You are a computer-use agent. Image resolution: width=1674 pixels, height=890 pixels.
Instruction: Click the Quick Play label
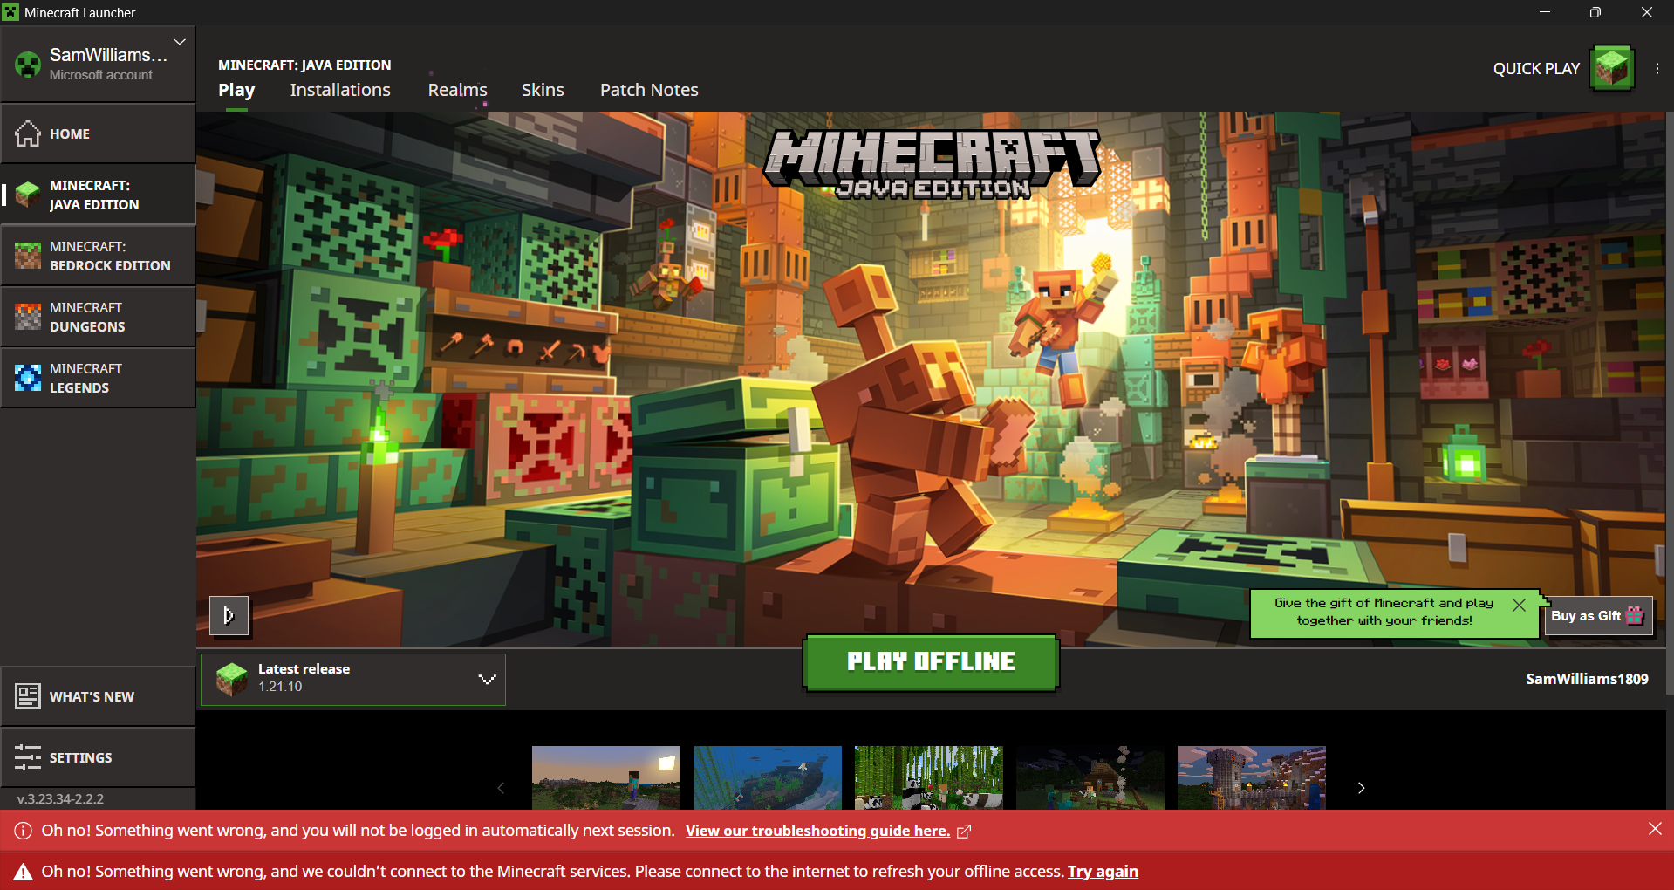1536,69
